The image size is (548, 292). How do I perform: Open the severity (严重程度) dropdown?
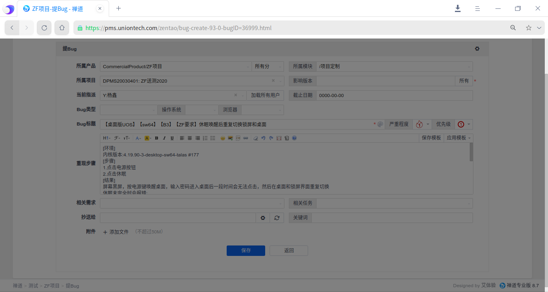coord(423,124)
